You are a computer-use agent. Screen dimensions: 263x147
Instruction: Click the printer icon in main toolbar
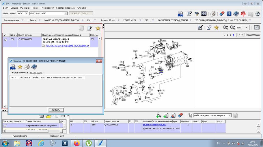click(213, 14)
